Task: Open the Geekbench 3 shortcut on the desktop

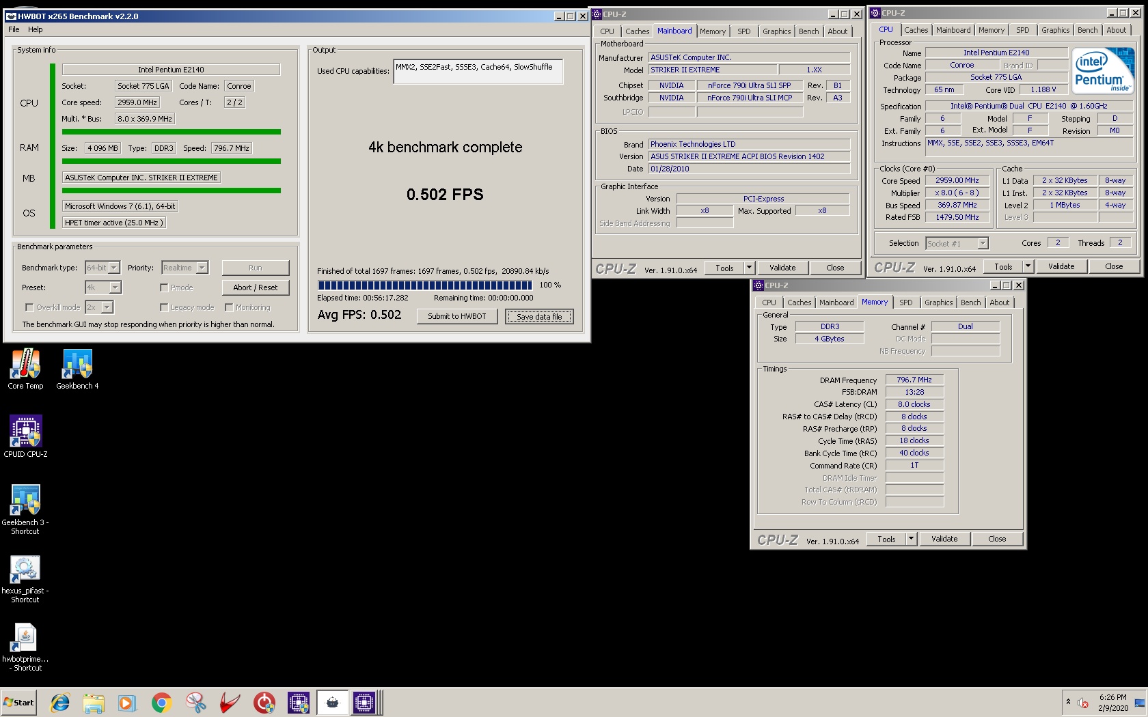Action: [25, 509]
